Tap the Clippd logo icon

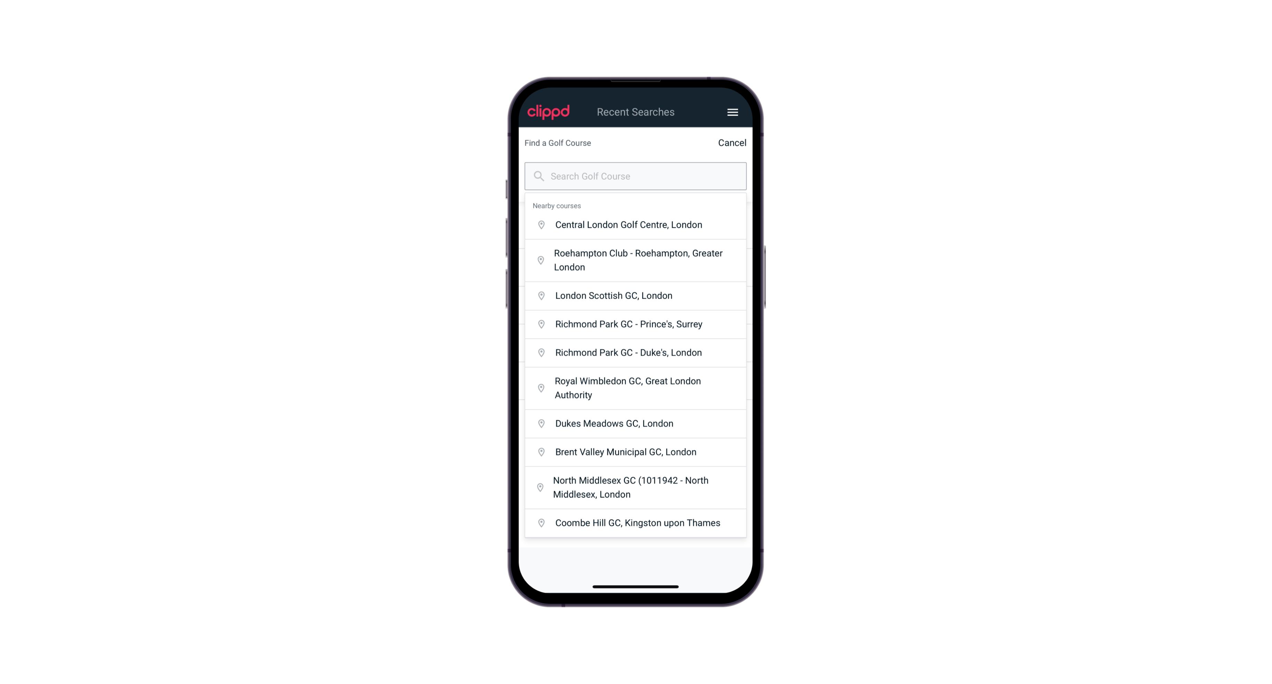tap(549, 112)
